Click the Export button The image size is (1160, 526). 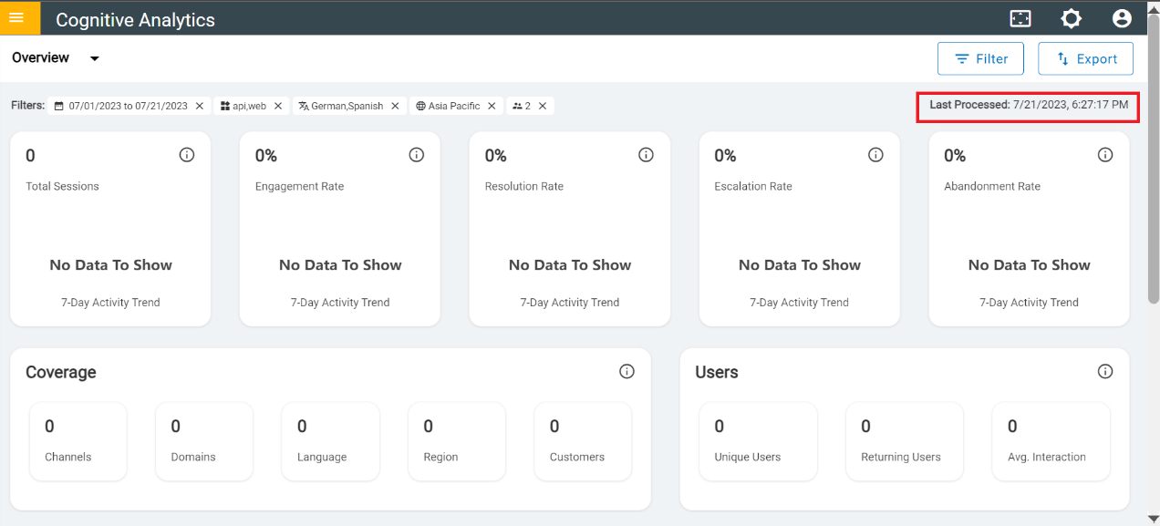[x=1085, y=59]
